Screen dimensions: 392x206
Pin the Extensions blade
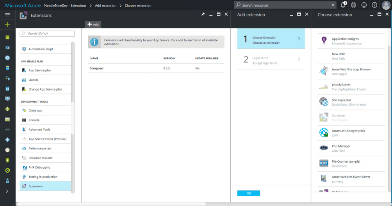click(x=203, y=14)
